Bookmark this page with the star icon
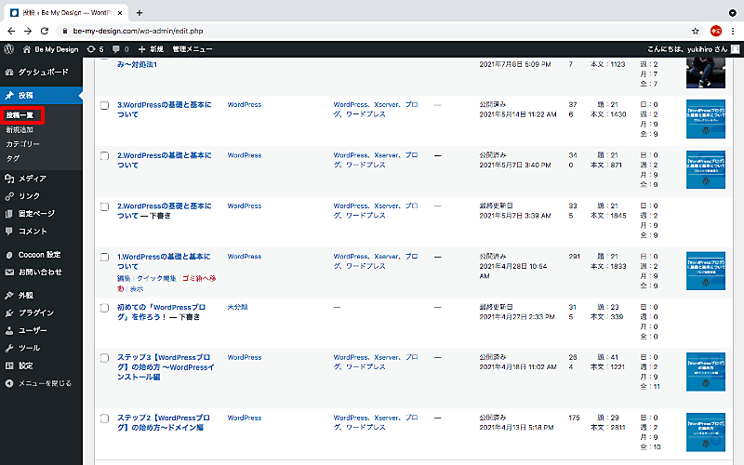744x465 pixels. click(695, 30)
